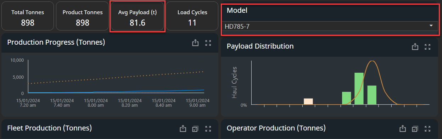
Task: Click the 7.40 am x-axis label
Action: tap(62, 103)
